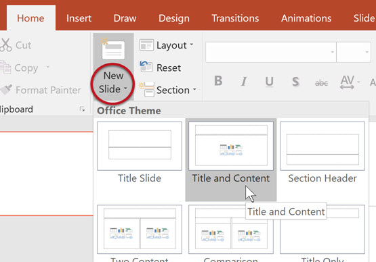Select the Section Header layout thumbnail
The width and height of the screenshot is (376, 262).
[322, 146]
